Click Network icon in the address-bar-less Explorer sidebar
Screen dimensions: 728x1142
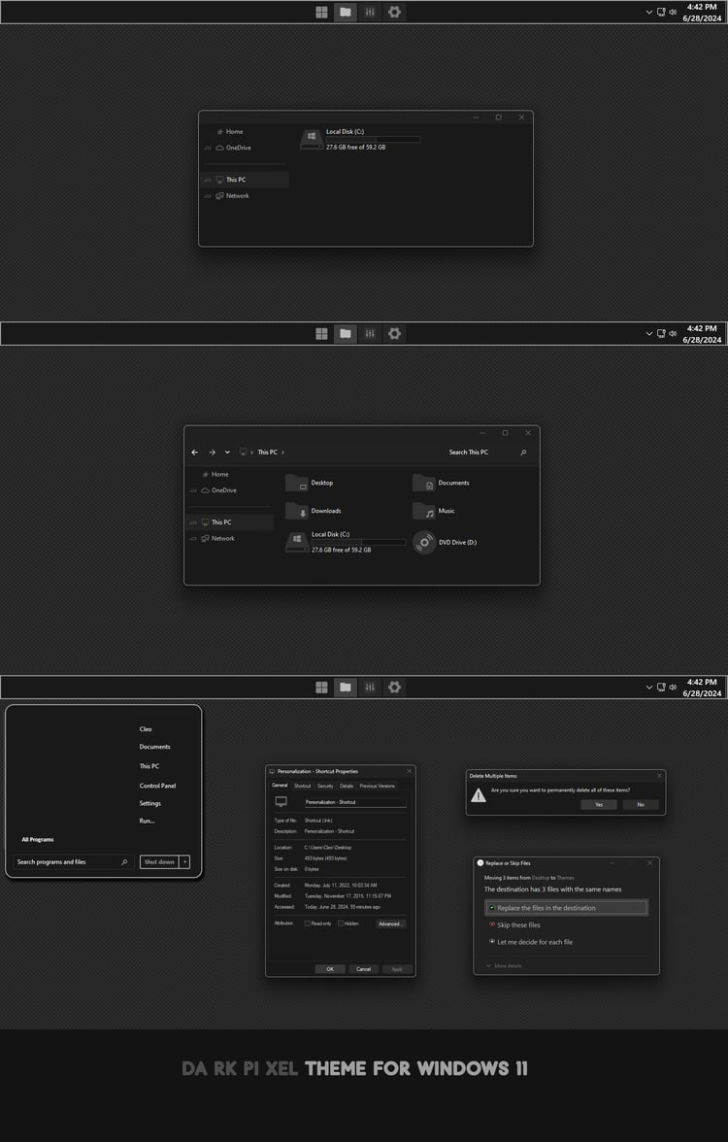(x=219, y=196)
